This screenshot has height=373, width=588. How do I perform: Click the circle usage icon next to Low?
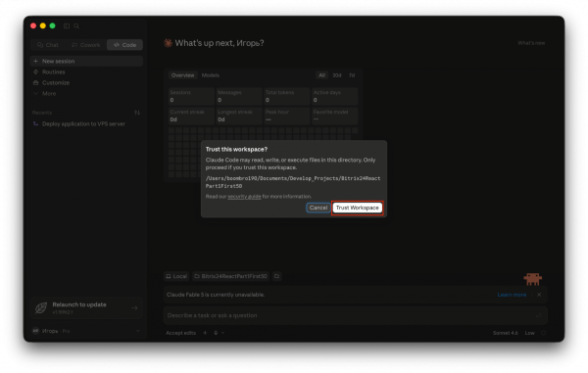click(x=543, y=333)
